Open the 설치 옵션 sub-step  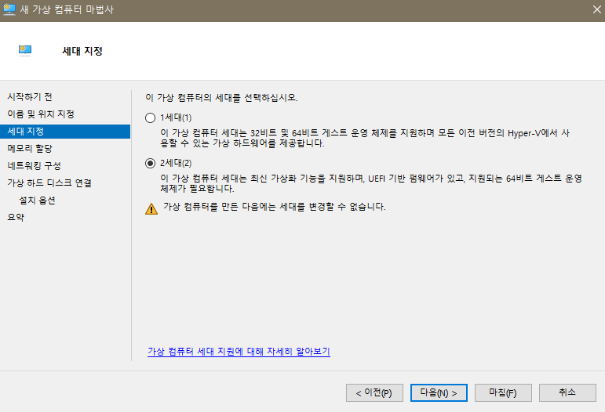click(x=38, y=201)
